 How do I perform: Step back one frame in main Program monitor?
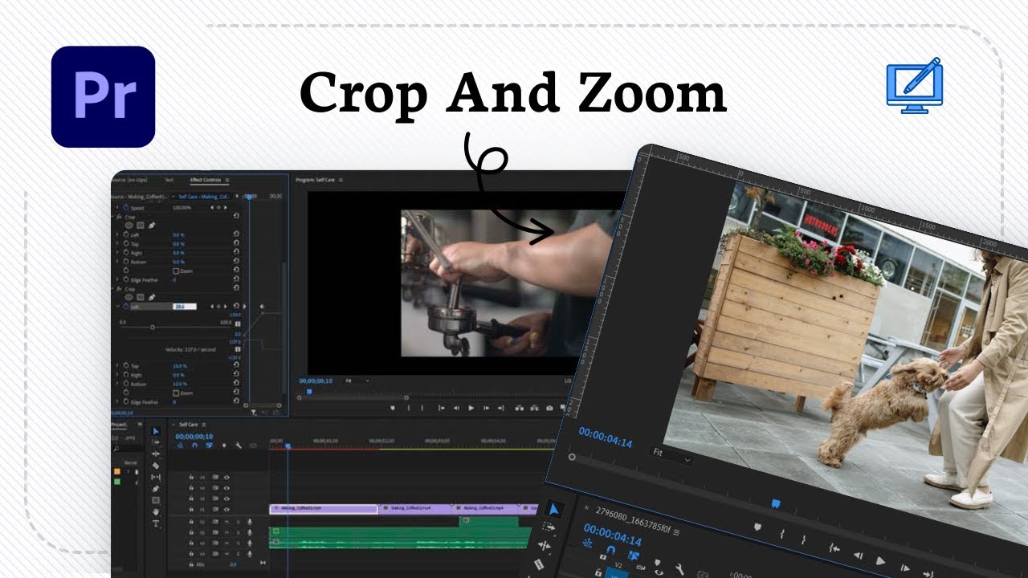(456, 408)
